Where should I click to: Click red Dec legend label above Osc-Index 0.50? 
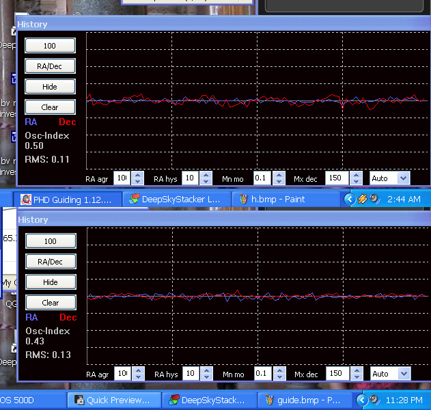click(x=68, y=122)
